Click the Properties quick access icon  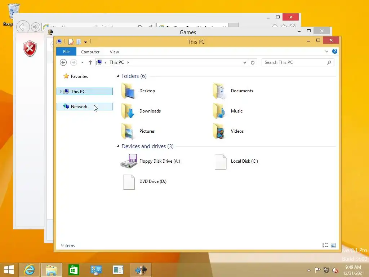coord(71,42)
